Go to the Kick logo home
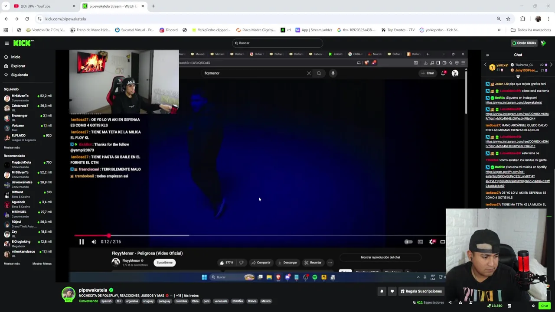The image size is (555, 312). [x=23, y=43]
